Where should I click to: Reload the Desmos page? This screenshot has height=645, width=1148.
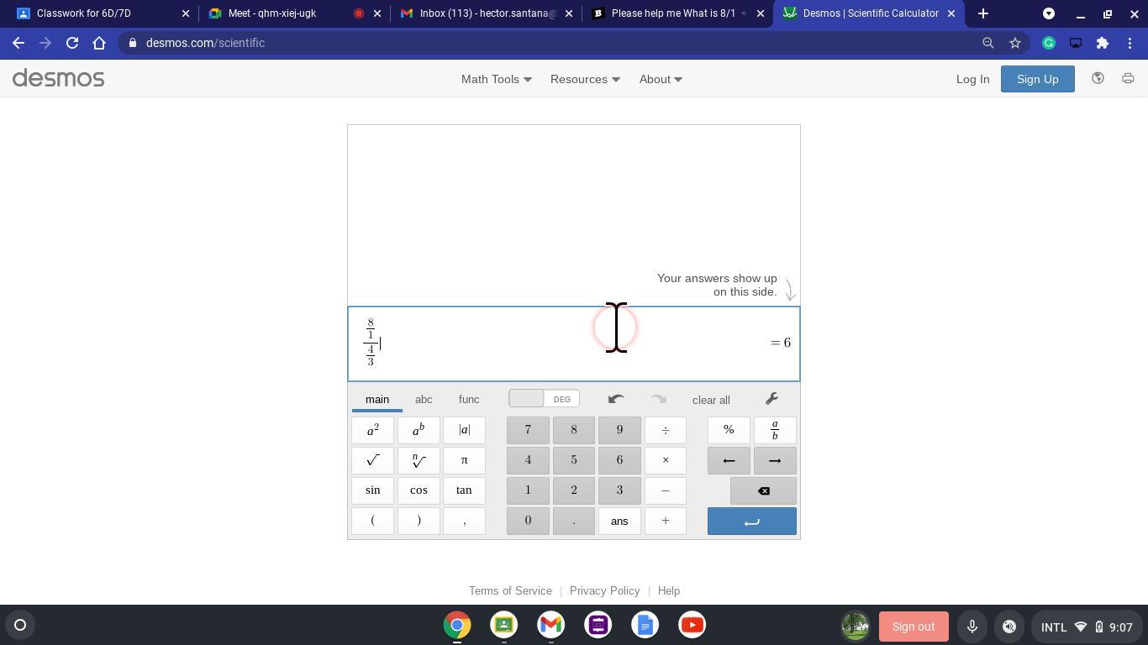[x=72, y=43]
